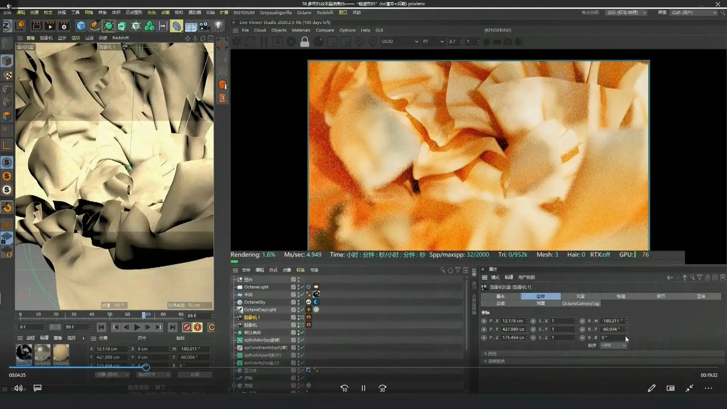
Task: Open the Octane menu in the menu bar
Action: tap(304, 12)
